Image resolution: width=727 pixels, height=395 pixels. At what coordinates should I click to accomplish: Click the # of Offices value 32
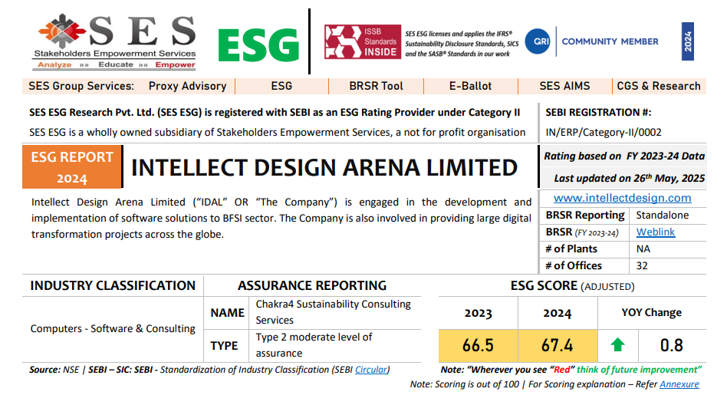(x=642, y=265)
